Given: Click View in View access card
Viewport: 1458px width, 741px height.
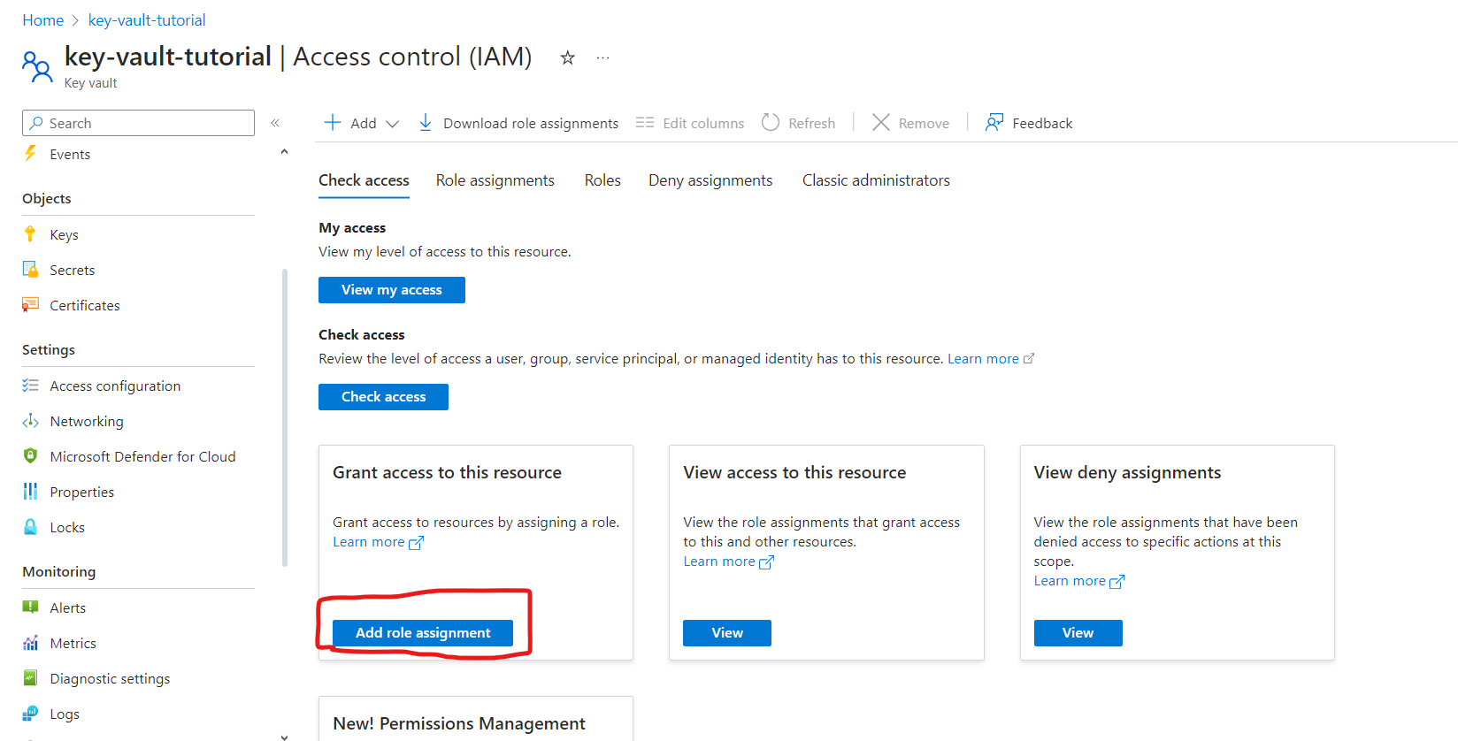Looking at the screenshot, I should 727,633.
